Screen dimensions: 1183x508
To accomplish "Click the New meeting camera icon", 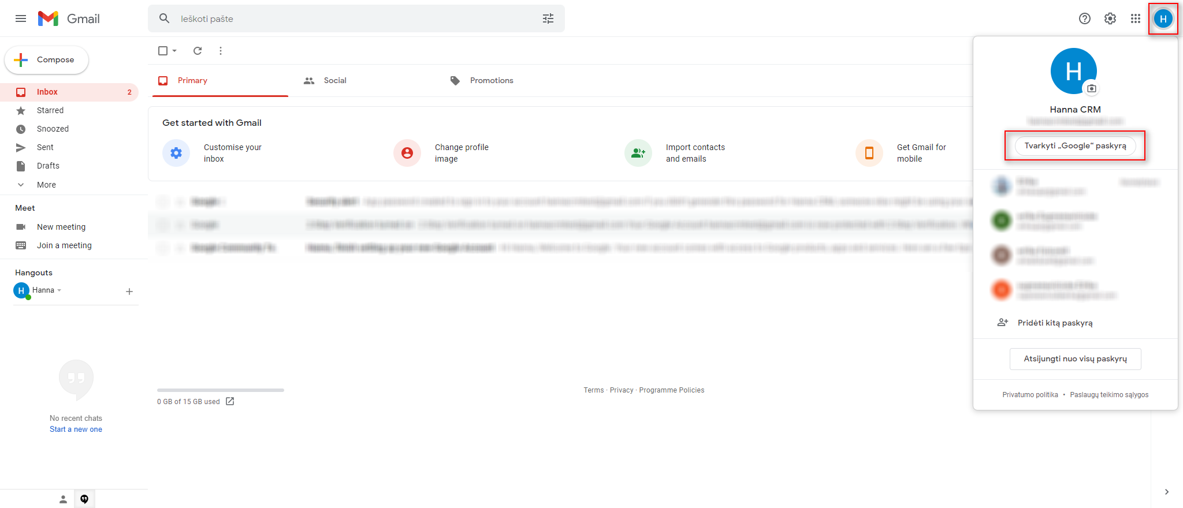I will pyautogui.click(x=21, y=227).
